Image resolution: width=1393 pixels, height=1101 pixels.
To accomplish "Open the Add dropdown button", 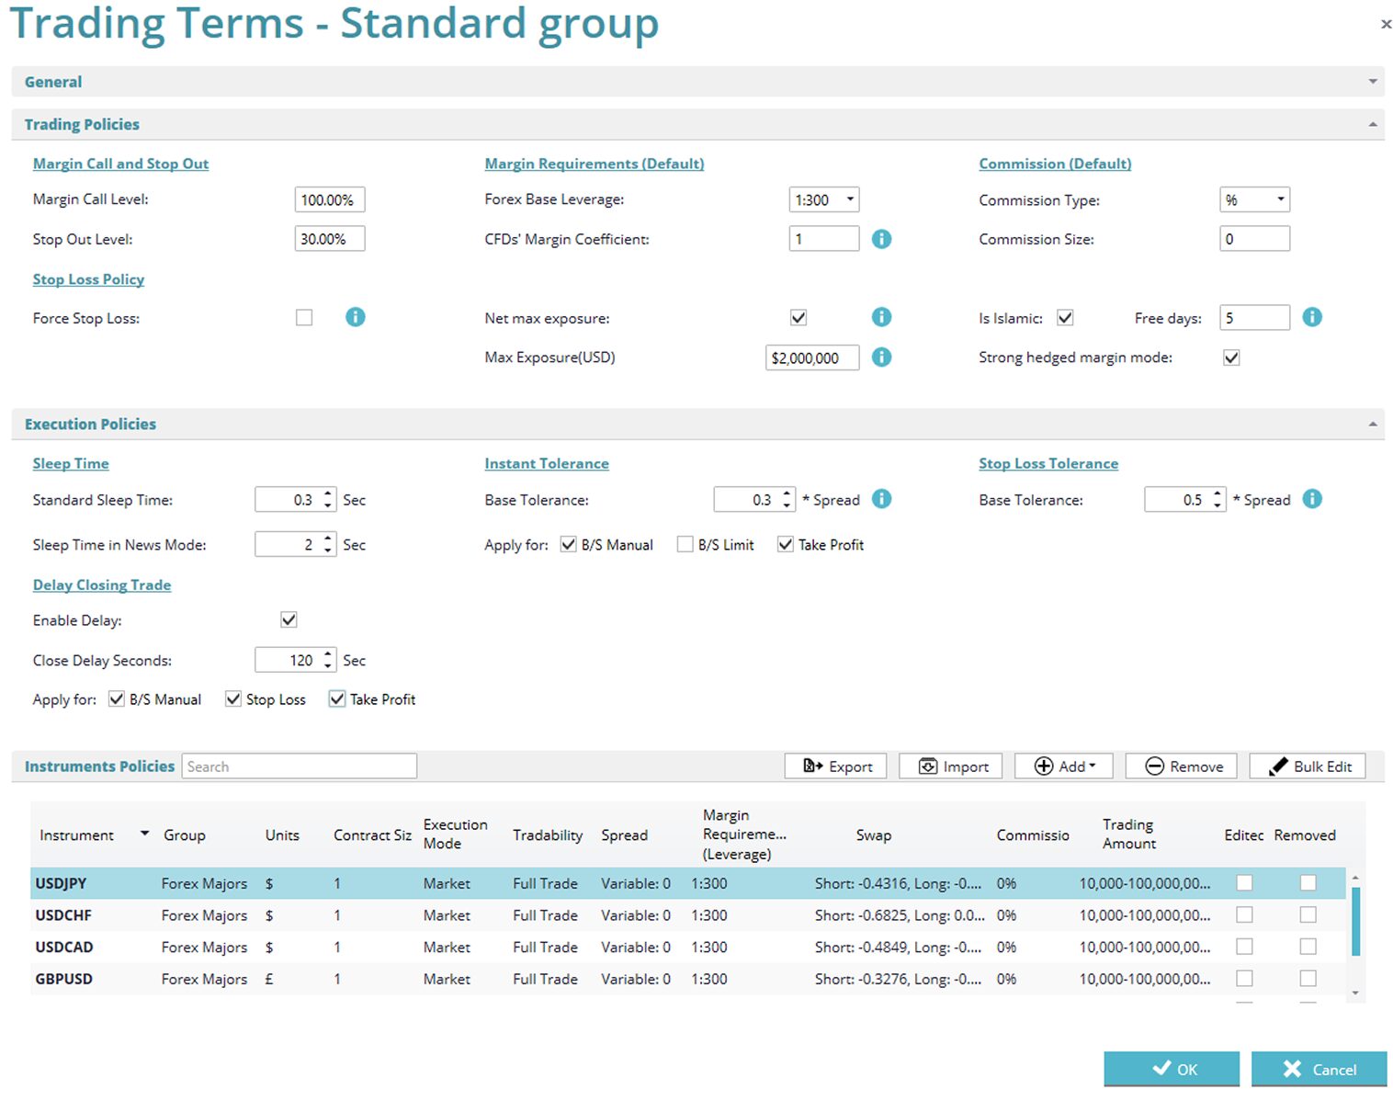I will click(x=1063, y=766).
